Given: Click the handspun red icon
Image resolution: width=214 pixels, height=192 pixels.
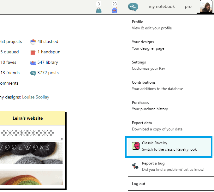Looking at the screenshot, I should (x=33, y=52).
